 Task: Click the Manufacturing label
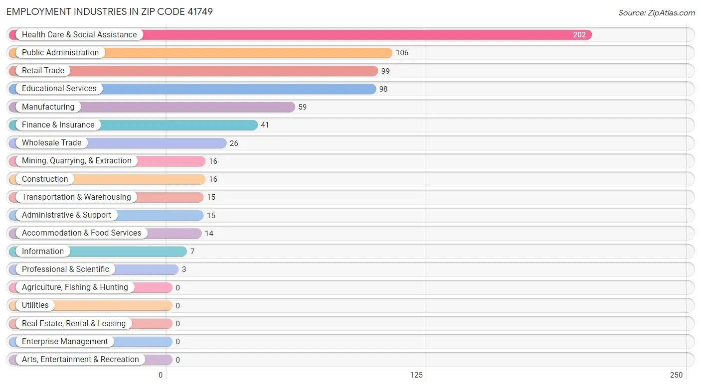48,107
